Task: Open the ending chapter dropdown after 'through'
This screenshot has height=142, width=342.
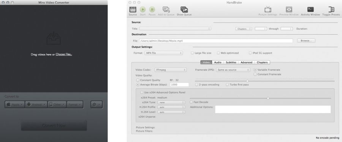Action: (x=287, y=29)
